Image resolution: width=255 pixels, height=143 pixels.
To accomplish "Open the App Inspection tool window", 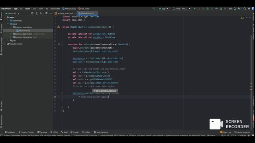I will [101, 132].
